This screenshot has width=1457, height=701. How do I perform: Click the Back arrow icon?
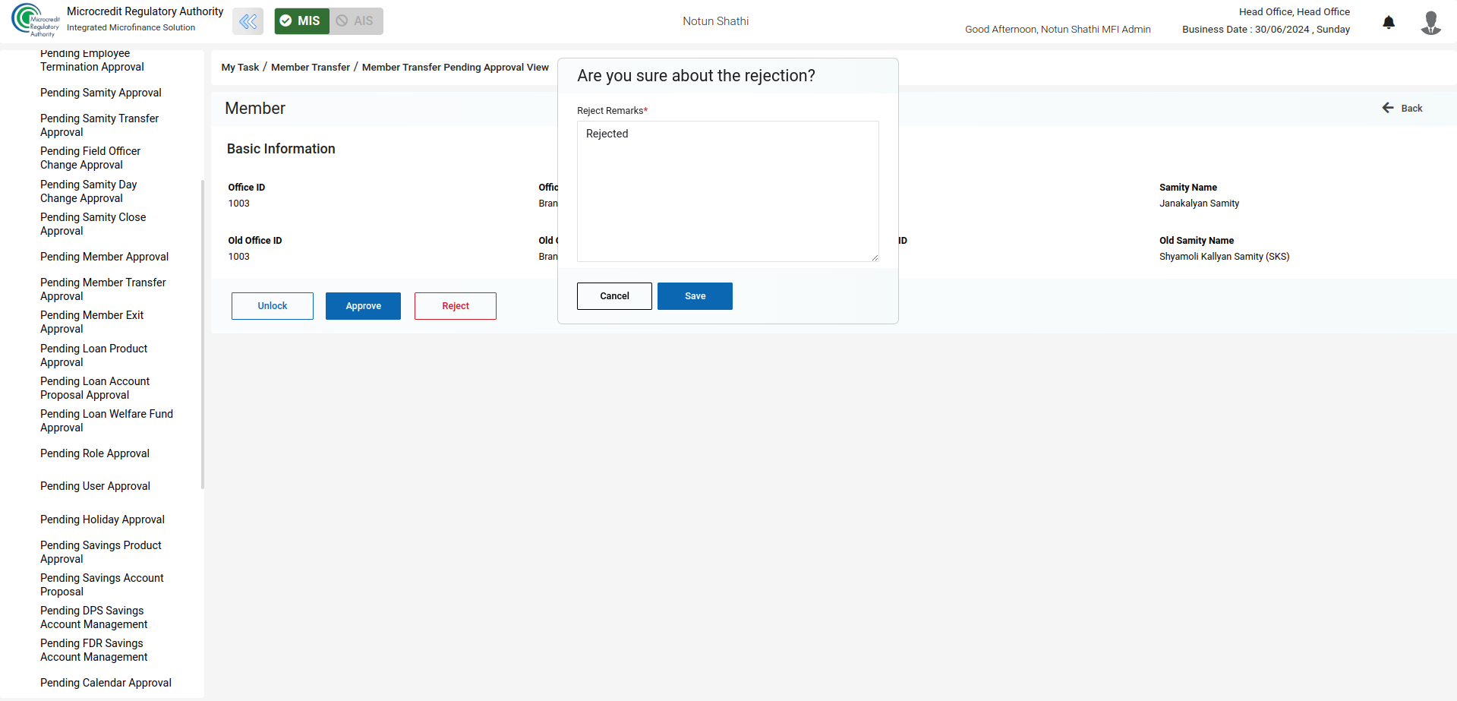pos(1388,108)
